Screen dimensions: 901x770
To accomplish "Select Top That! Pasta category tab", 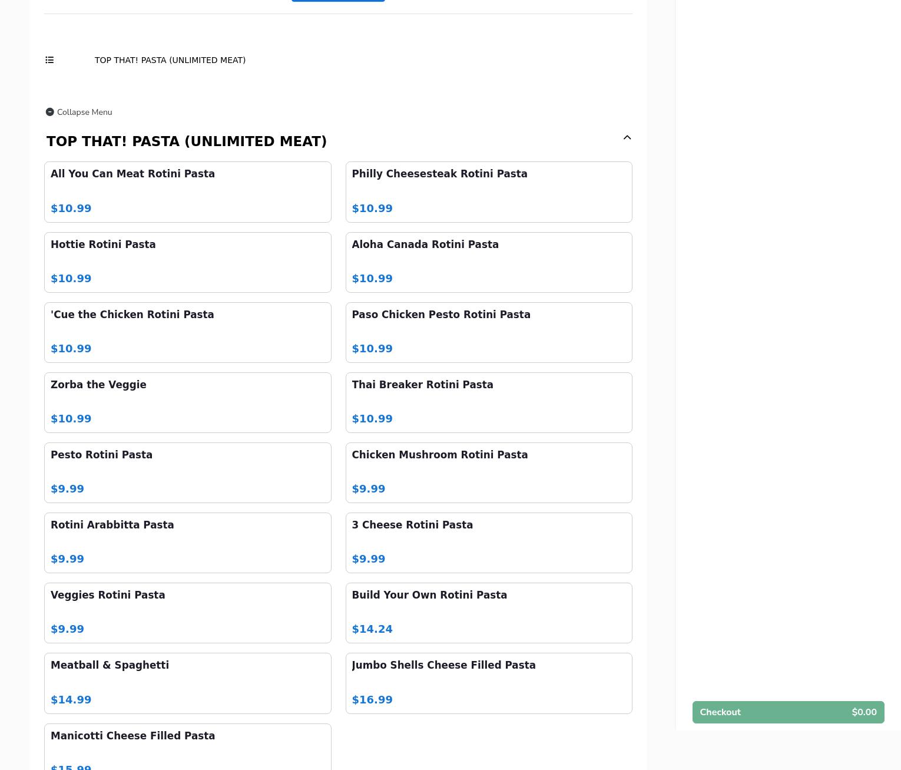I will click(x=170, y=60).
